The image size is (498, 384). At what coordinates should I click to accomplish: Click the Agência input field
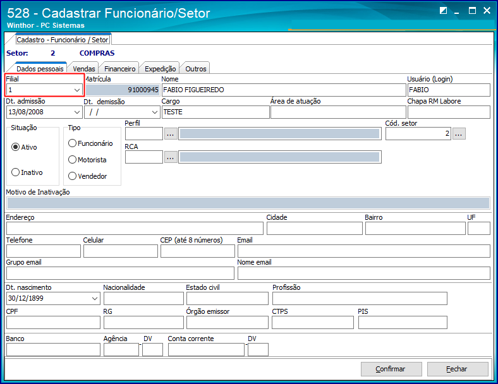point(121,350)
